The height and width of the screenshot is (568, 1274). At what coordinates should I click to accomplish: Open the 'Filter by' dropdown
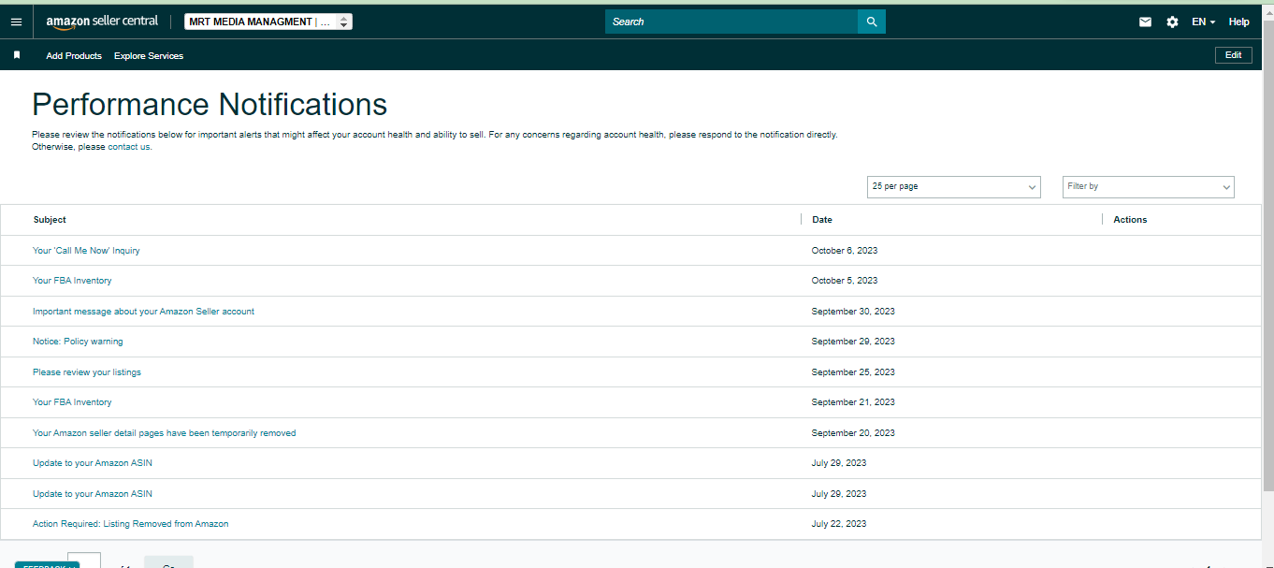click(1149, 187)
